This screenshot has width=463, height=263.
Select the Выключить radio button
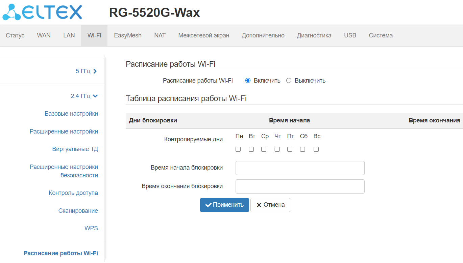(289, 81)
